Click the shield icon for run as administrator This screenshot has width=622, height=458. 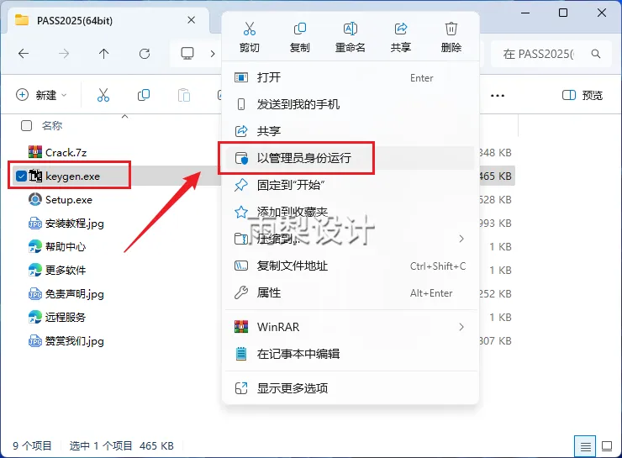coord(241,158)
